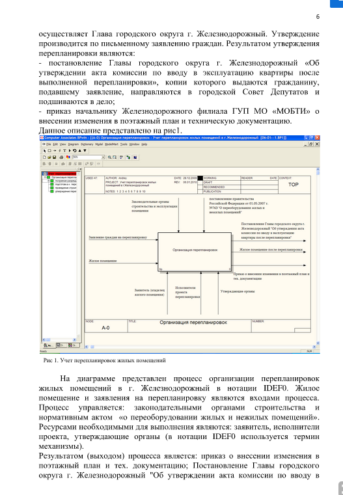Select the Text block tool
Viewport: 343px width, 495px height.
[x=64, y=151]
